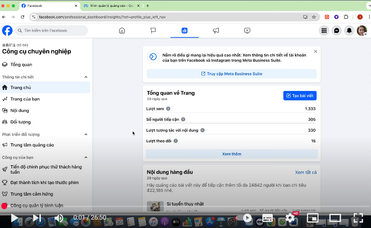Viewport: 371px width, 228px height.
Task: Open the Ads megaphone icon in the top navigation
Action: coord(216,31)
